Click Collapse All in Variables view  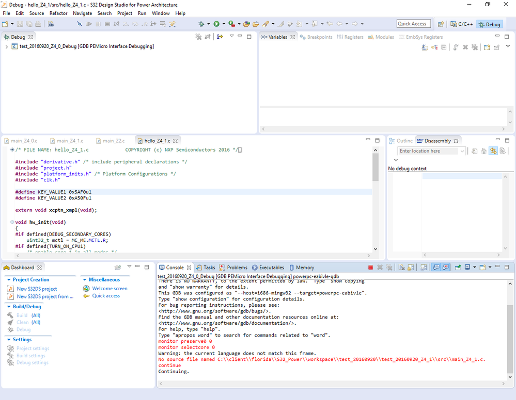(444, 47)
